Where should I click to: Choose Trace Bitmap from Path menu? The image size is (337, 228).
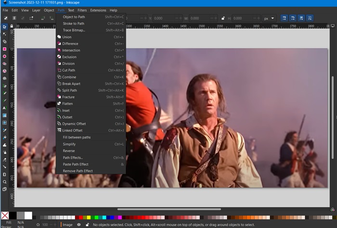(74, 30)
